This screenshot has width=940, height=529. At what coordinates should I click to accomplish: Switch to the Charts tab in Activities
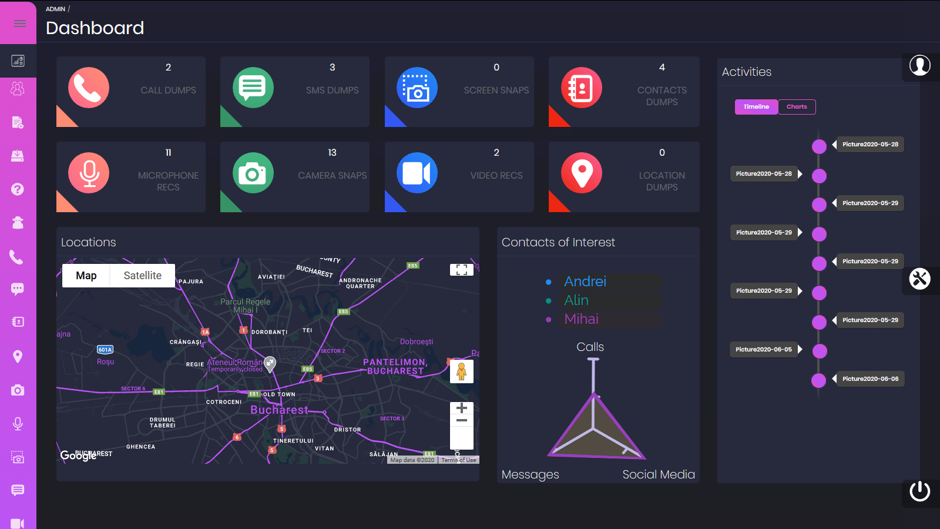797,106
